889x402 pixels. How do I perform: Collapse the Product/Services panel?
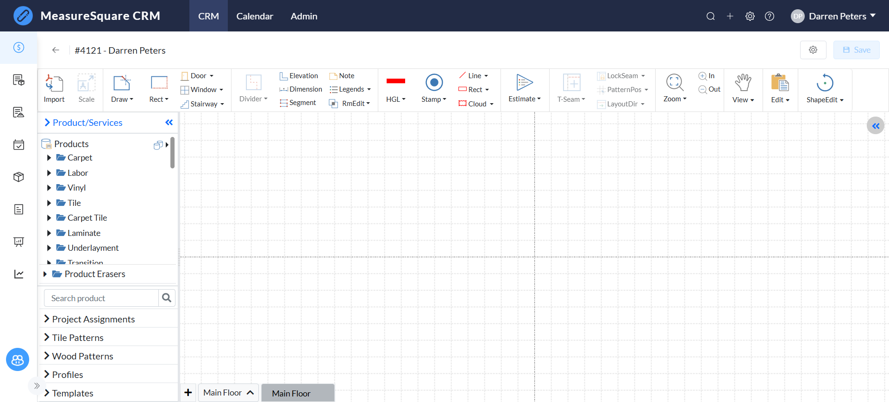click(169, 123)
